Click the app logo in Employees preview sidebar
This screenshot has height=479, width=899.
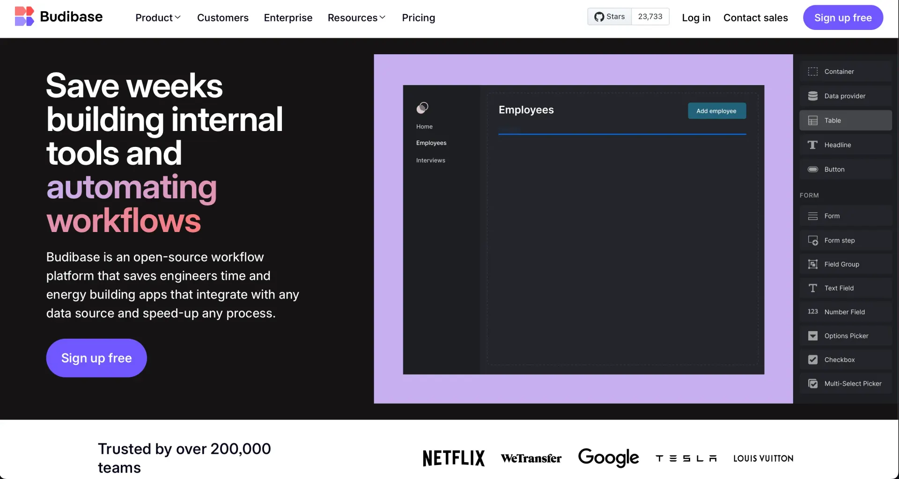[422, 108]
